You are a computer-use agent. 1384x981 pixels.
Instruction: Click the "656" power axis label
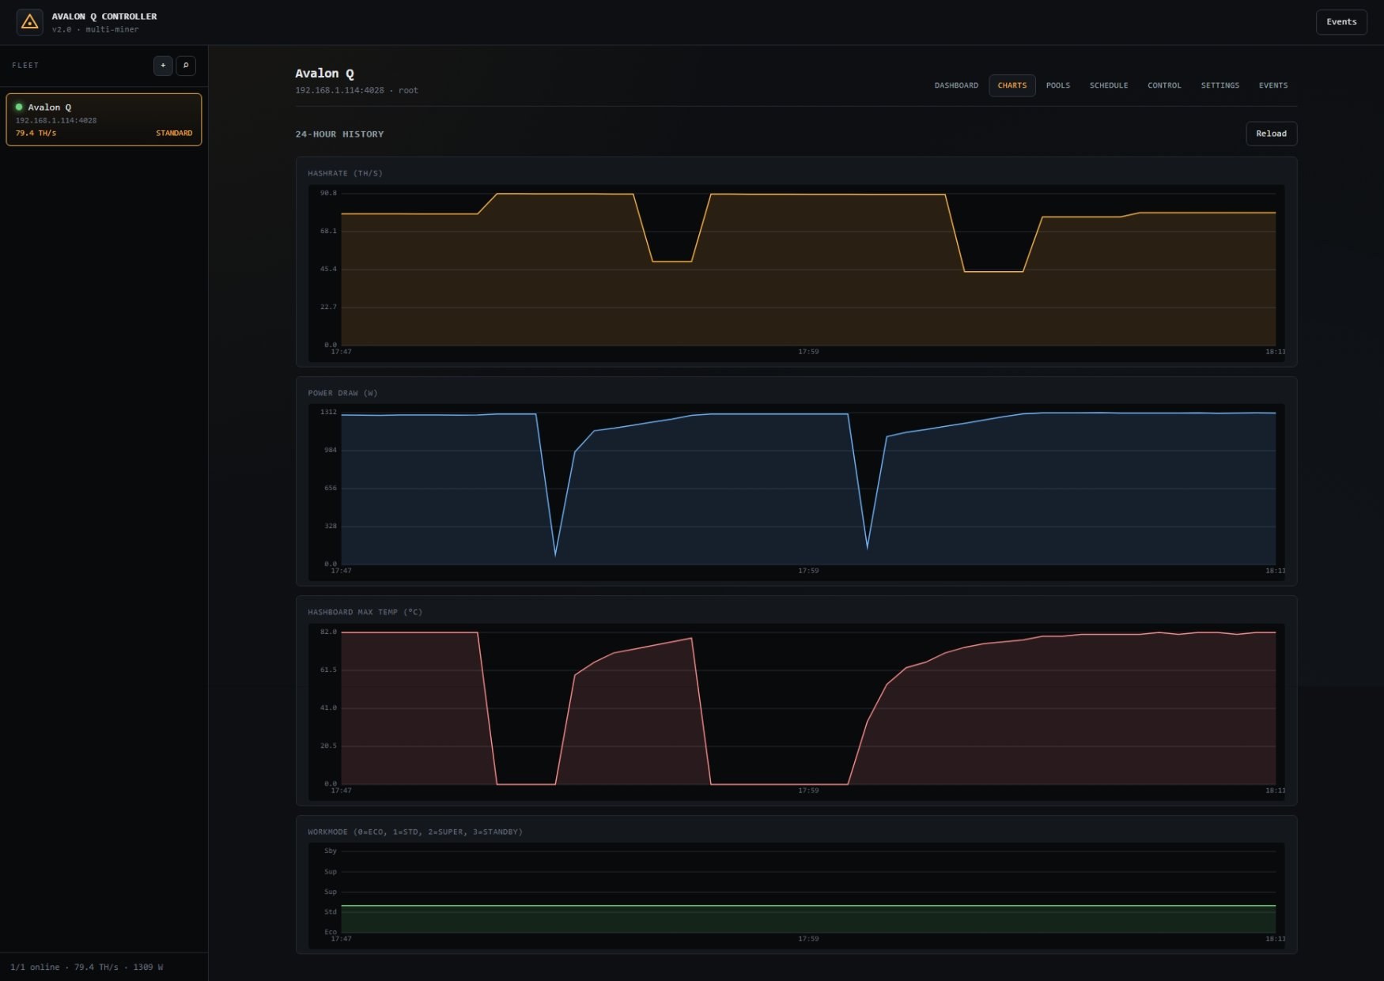(330, 488)
